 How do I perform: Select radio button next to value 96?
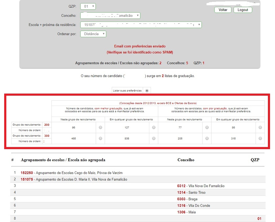pyautogui.click(x=100, y=128)
